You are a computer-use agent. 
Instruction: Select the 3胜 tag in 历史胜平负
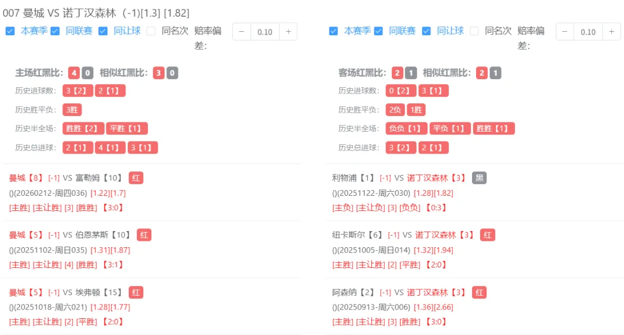(72, 110)
